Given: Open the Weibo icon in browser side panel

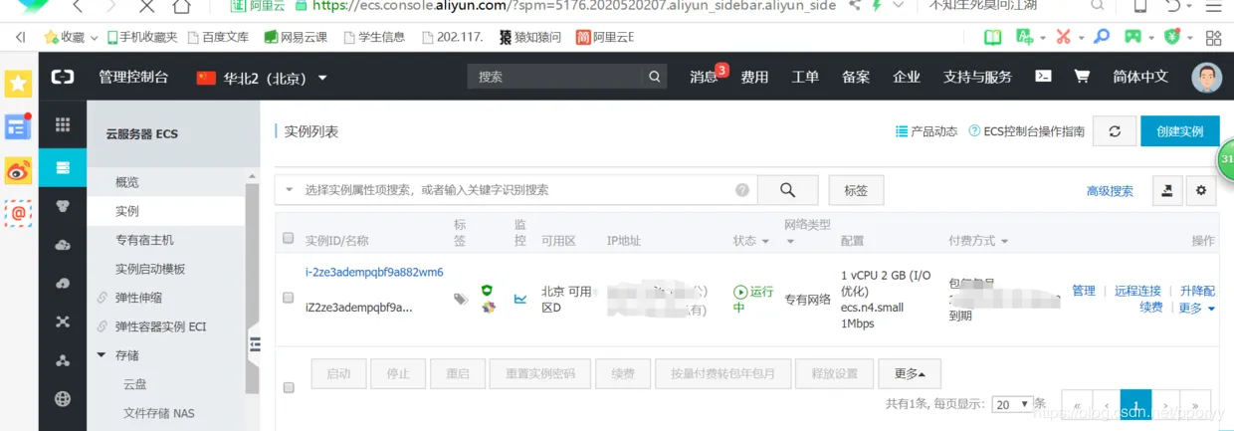Looking at the screenshot, I should 18,169.
